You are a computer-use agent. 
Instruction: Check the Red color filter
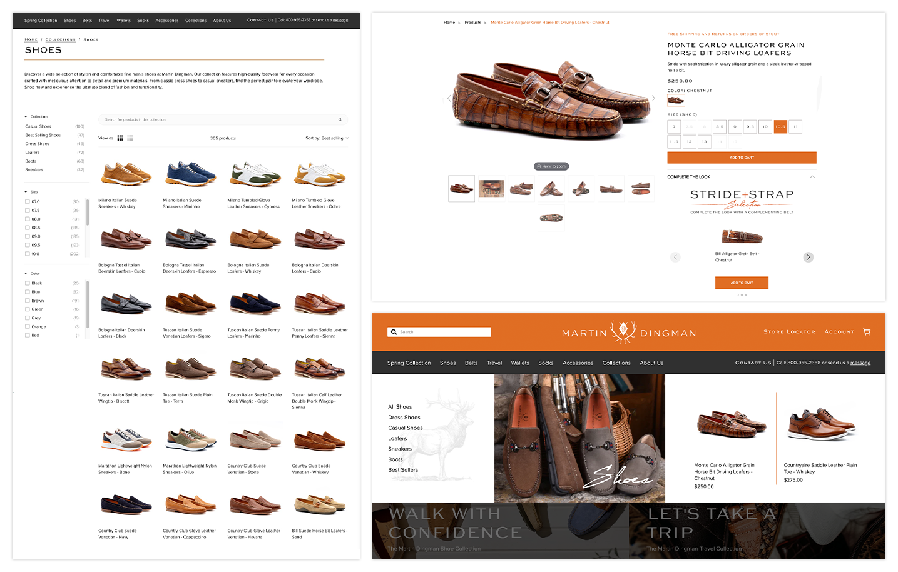pos(27,336)
